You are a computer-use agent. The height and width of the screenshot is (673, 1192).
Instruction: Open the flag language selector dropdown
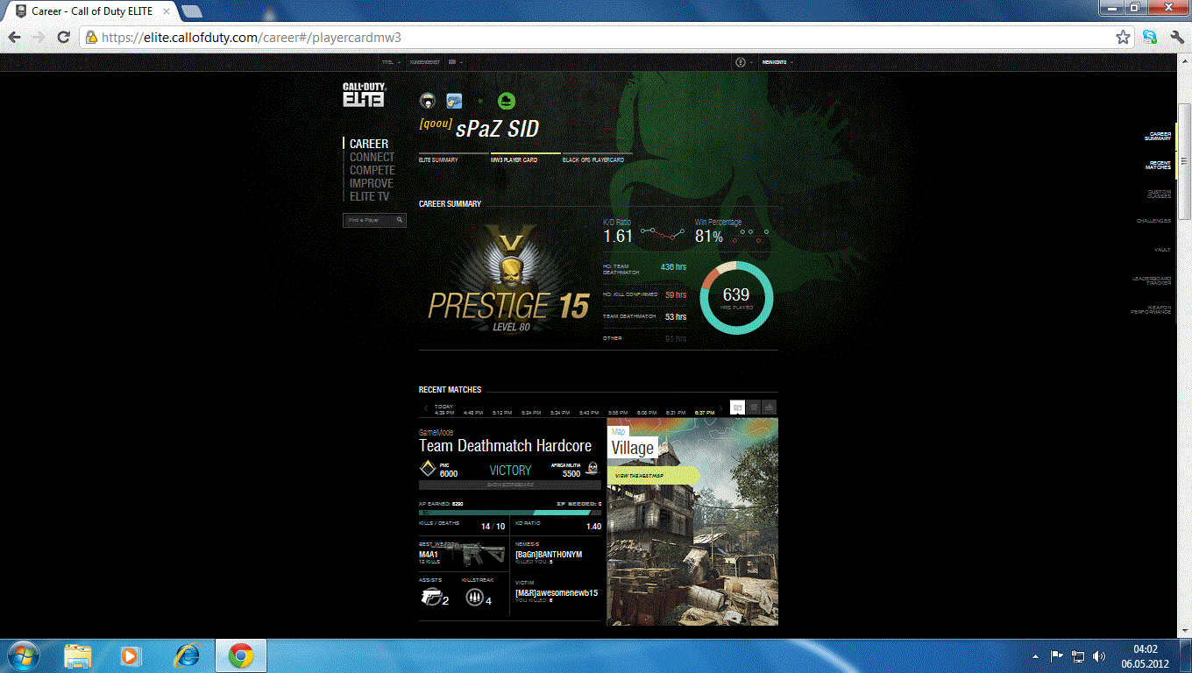455,62
